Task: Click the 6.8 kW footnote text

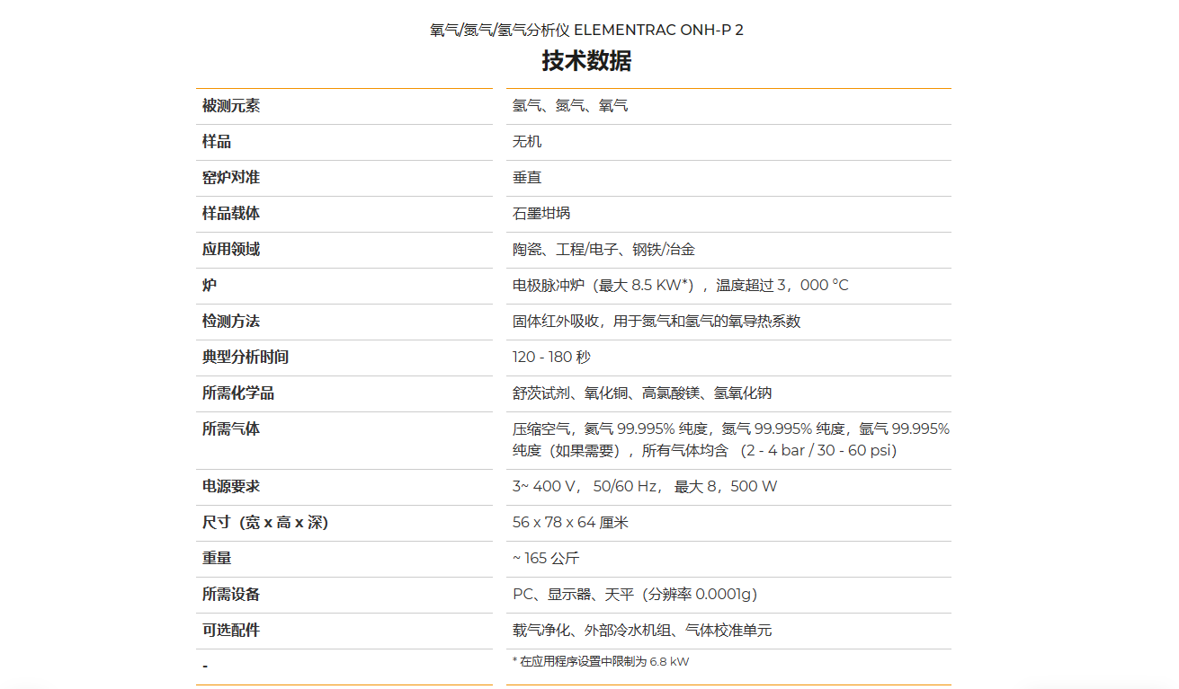Action: [x=601, y=662]
